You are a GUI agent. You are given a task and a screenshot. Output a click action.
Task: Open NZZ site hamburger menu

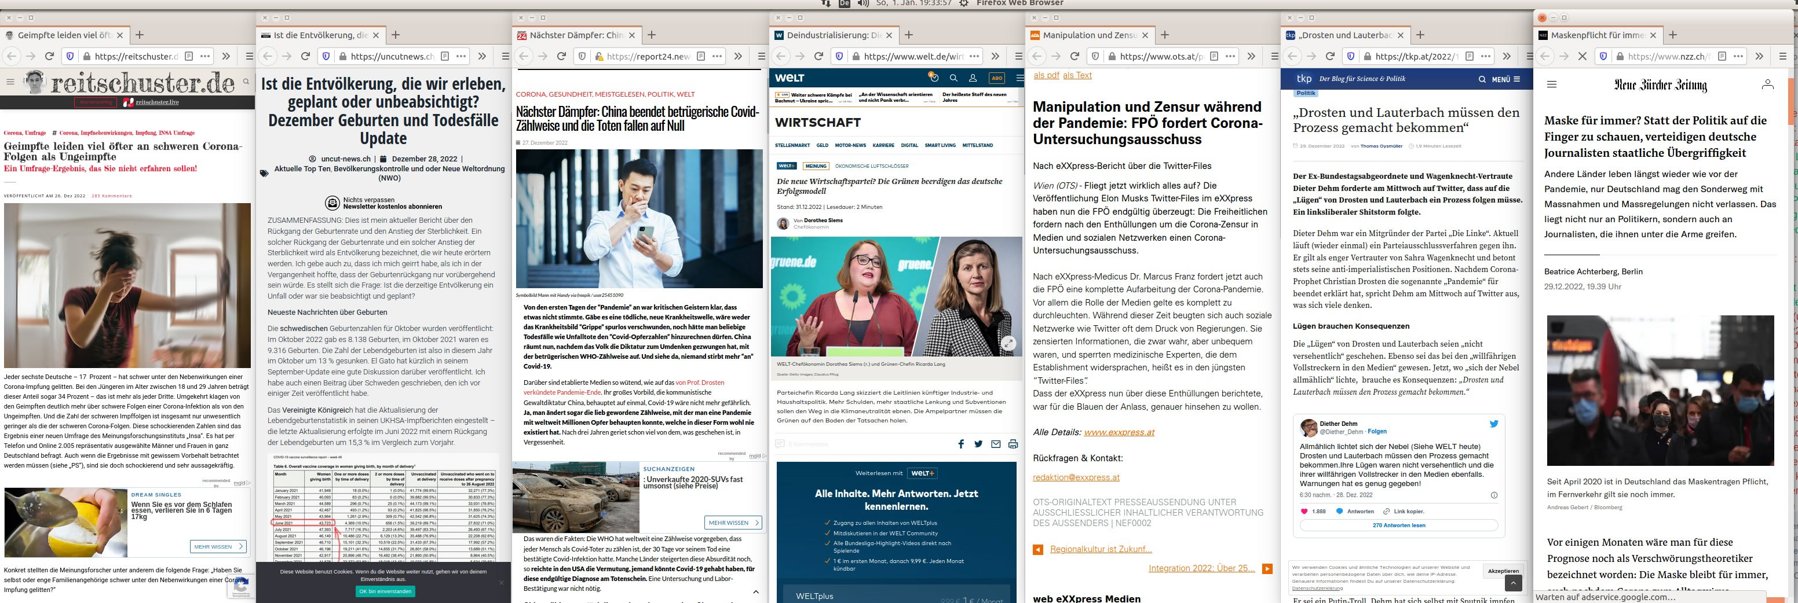1552,84
